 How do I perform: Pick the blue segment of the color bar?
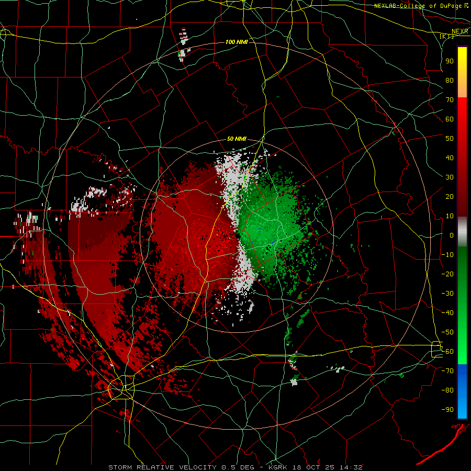pyautogui.click(x=462, y=391)
